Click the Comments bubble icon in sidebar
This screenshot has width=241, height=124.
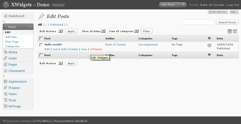6,71
